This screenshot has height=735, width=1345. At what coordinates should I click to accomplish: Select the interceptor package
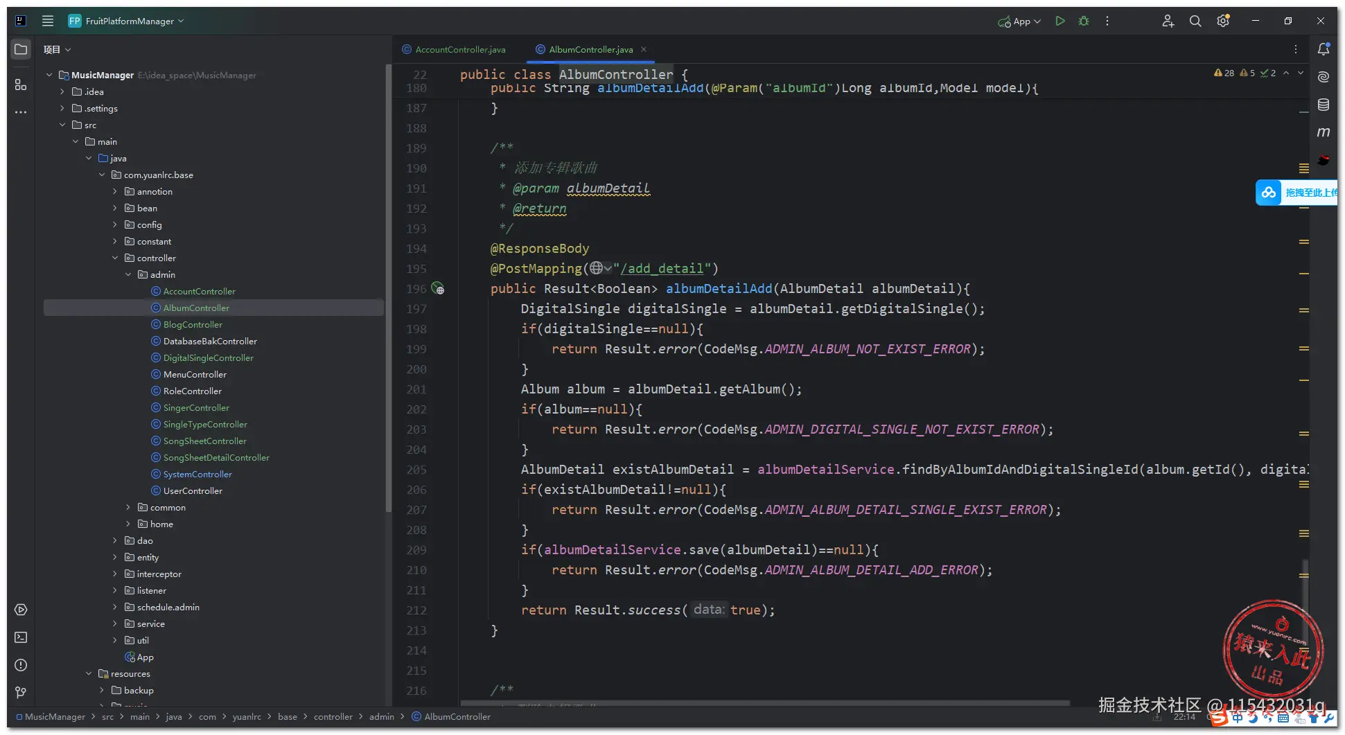coord(159,574)
